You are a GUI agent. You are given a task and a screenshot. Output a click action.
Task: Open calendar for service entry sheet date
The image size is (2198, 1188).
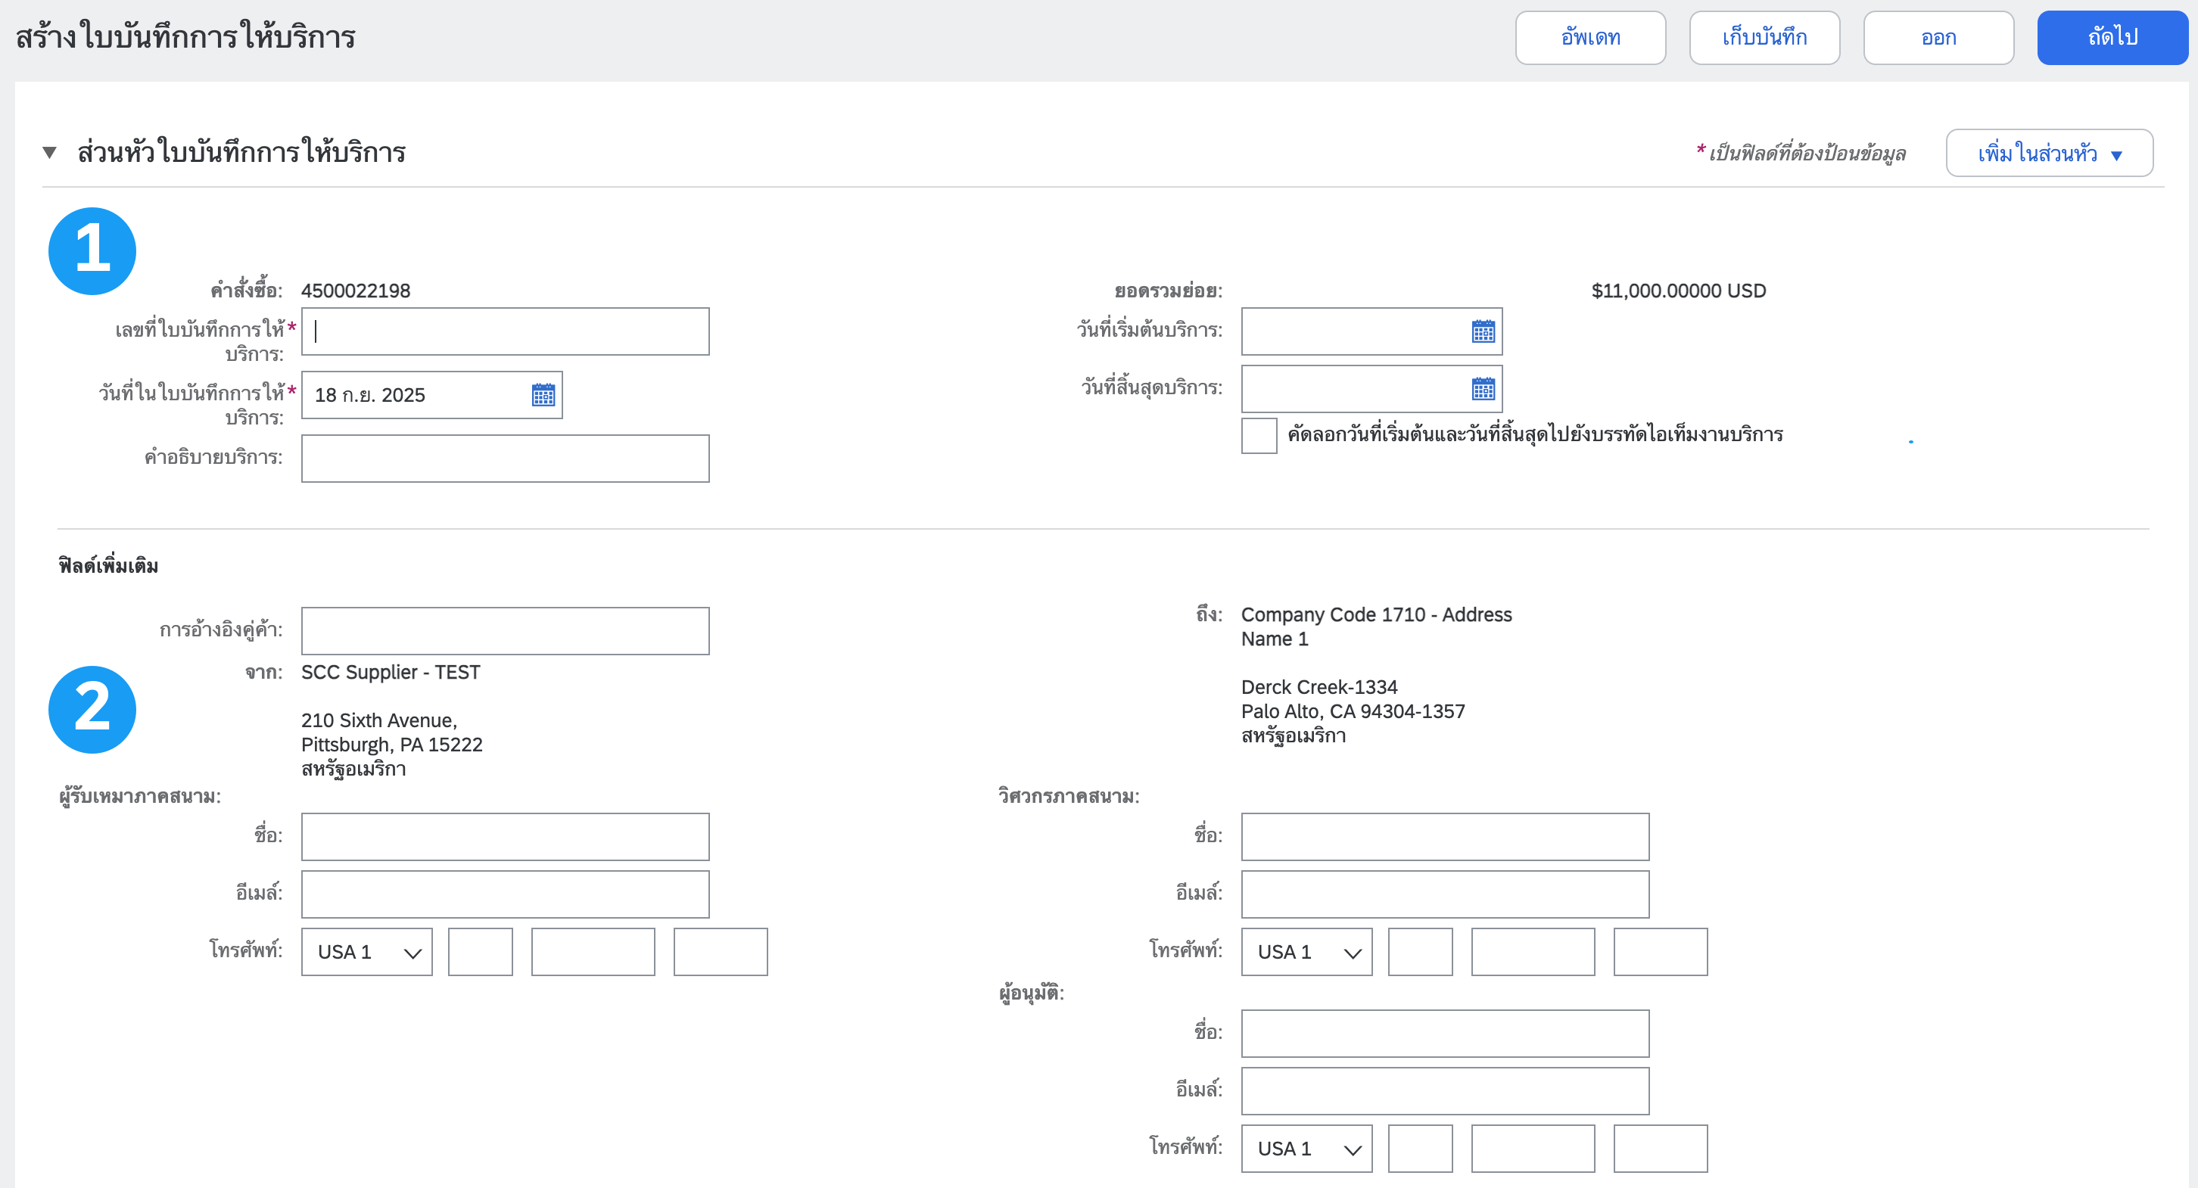click(x=543, y=395)
